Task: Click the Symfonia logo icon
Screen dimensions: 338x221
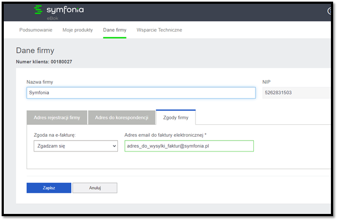Action: tap(38, 10)
